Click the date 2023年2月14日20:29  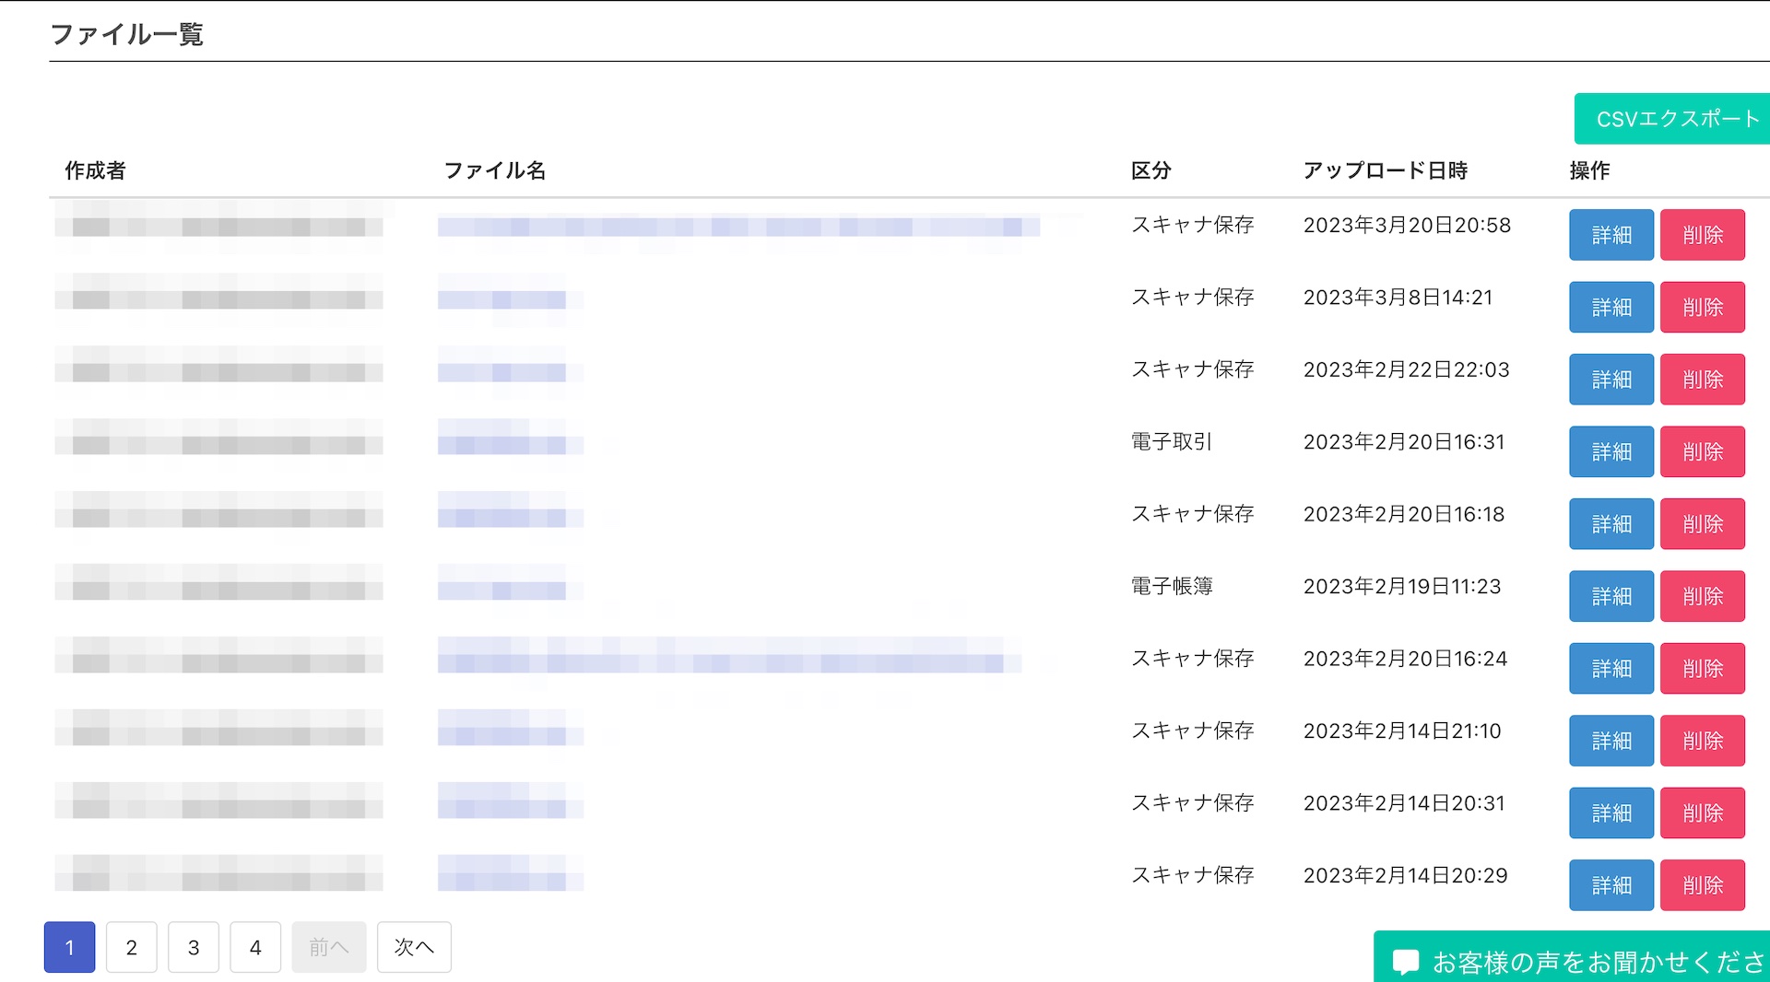1405,875
